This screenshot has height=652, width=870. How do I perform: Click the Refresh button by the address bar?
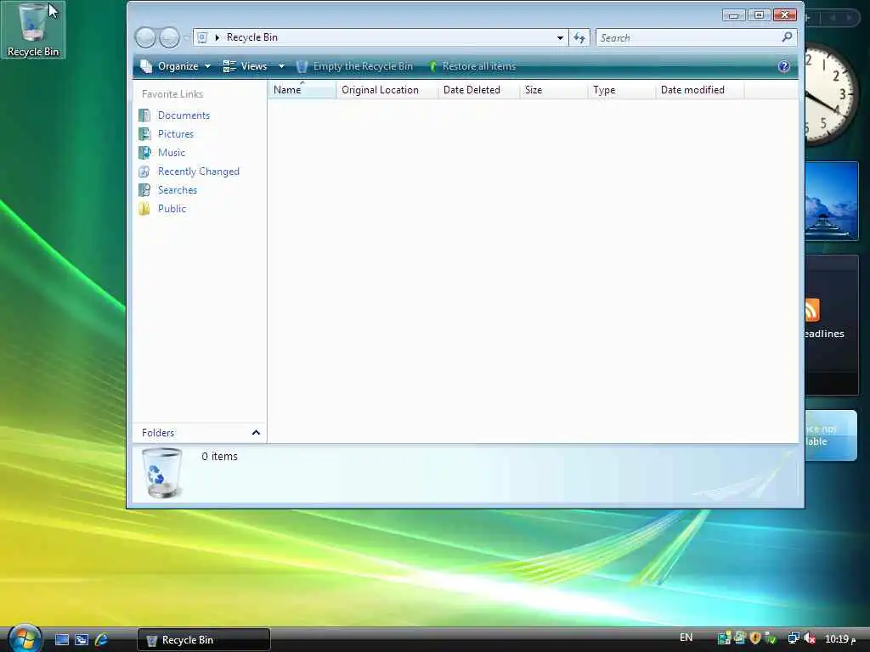579,37
